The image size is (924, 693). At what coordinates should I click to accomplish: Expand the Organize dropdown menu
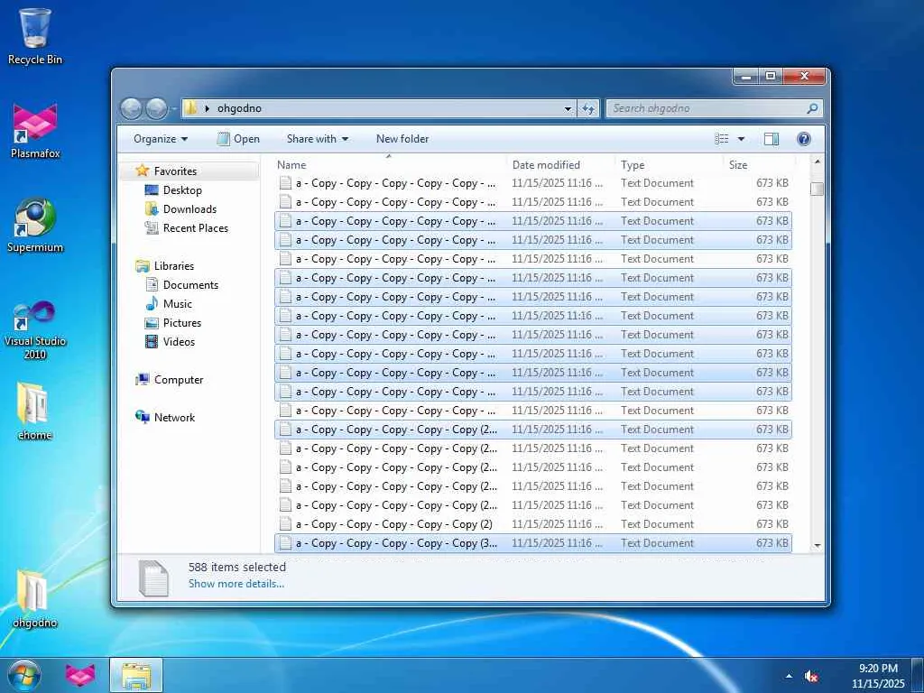(x=161, y=139)
